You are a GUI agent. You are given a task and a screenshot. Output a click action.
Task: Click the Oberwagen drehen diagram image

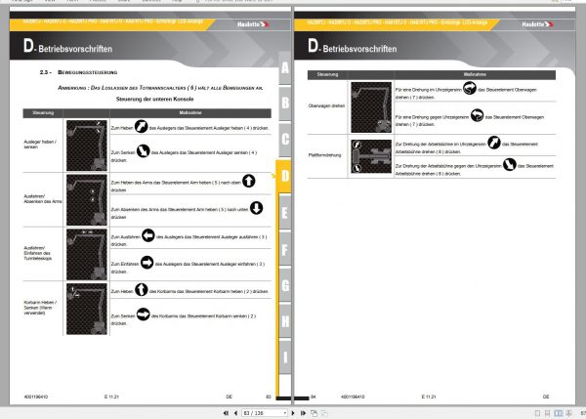click(x=371, y=107)
